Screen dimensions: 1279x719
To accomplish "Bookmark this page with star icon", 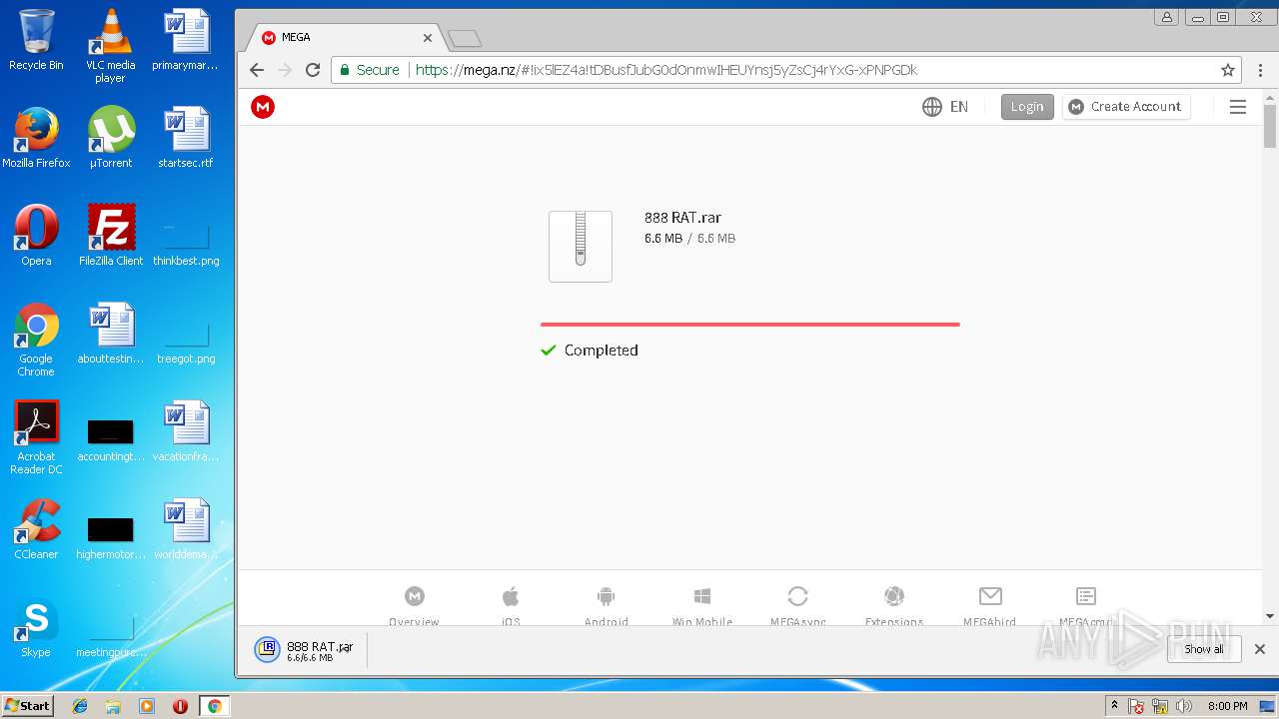I will coord(1228,70).
